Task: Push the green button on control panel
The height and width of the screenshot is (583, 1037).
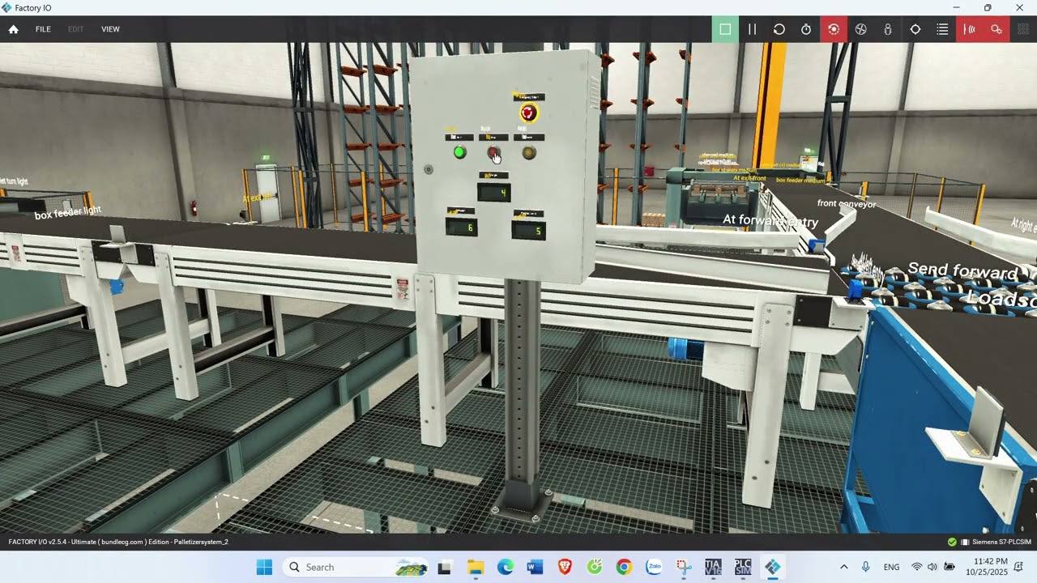Action: tap(459, 152)
